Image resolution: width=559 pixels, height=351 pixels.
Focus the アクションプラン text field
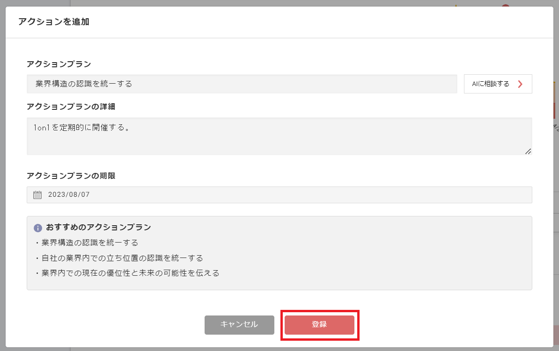242,84
